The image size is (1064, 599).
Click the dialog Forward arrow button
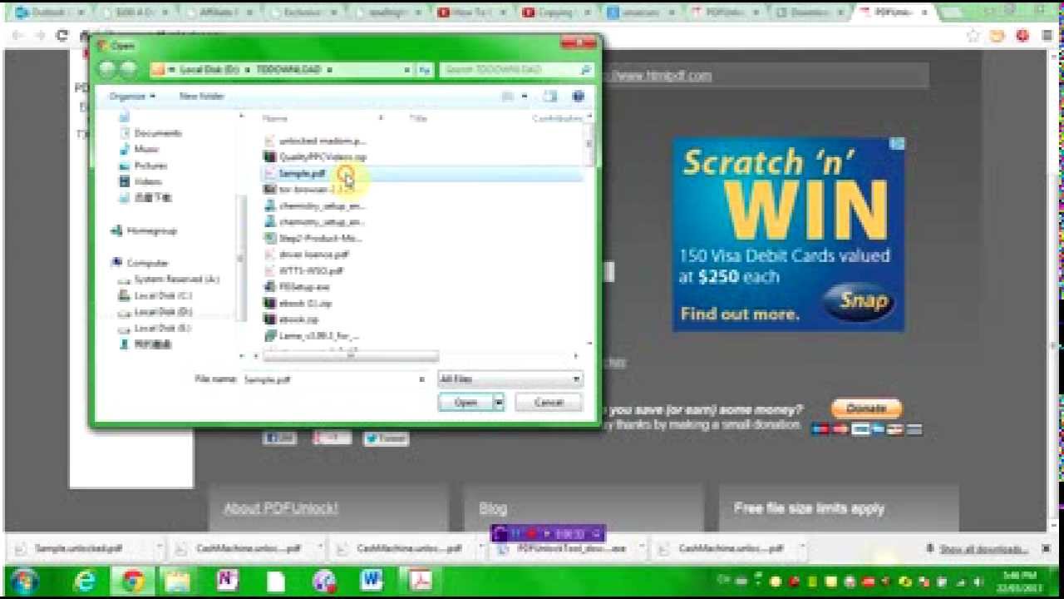[x=128, y=70]
